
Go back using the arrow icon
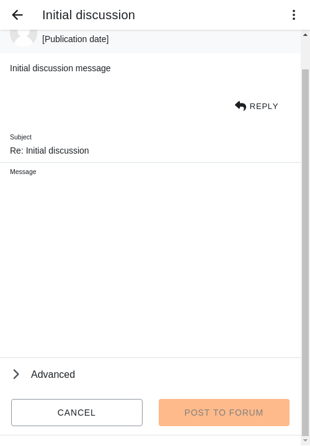point(17,15)
